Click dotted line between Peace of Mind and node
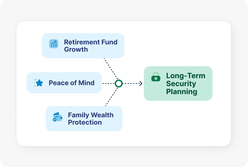This screenshot has width=248, height=167. (x=108, y=83)
